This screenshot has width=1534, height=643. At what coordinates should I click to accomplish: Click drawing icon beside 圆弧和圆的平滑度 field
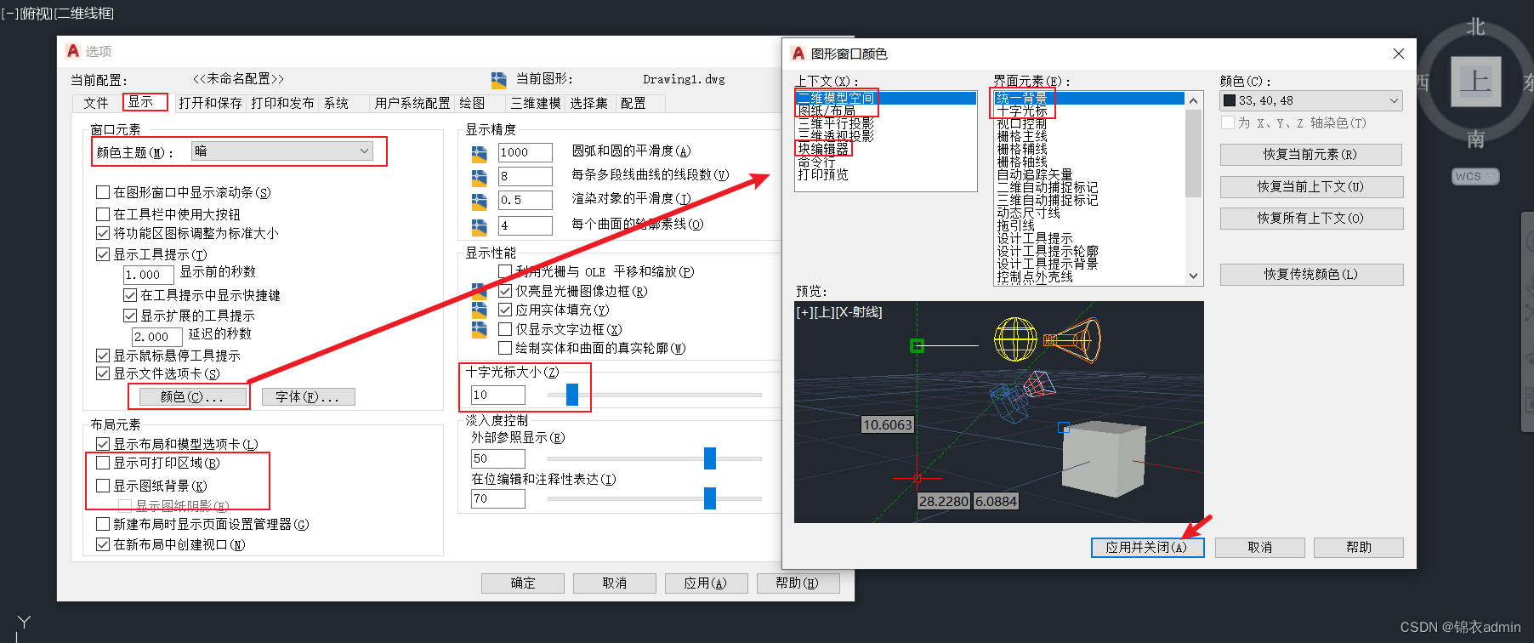[480, 153]
